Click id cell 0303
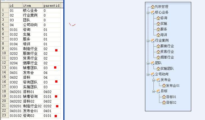The height and width of the screenshot is (120, 205). [x=15, y=87]
